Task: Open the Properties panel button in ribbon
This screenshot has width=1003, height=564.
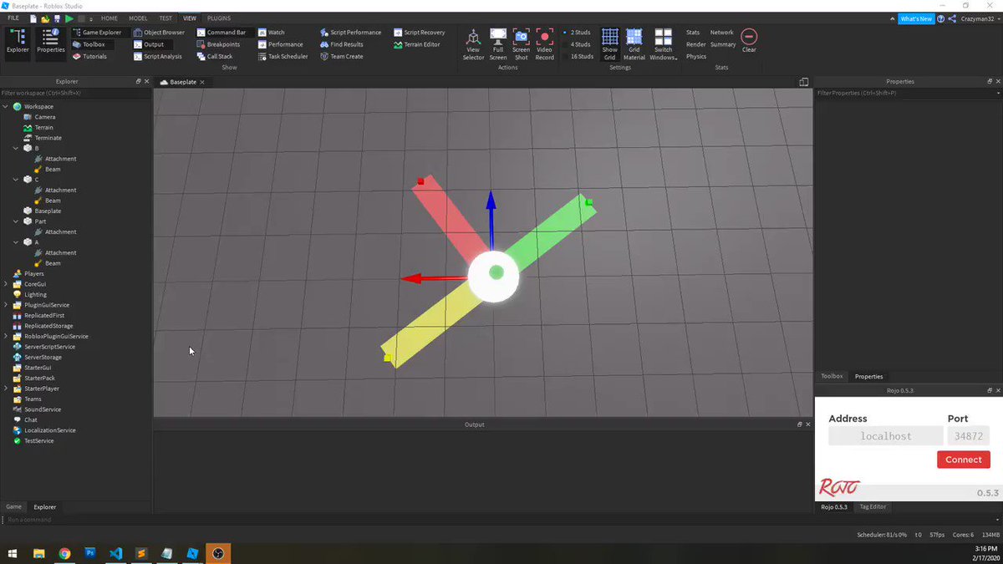Action: click(50, 42)
